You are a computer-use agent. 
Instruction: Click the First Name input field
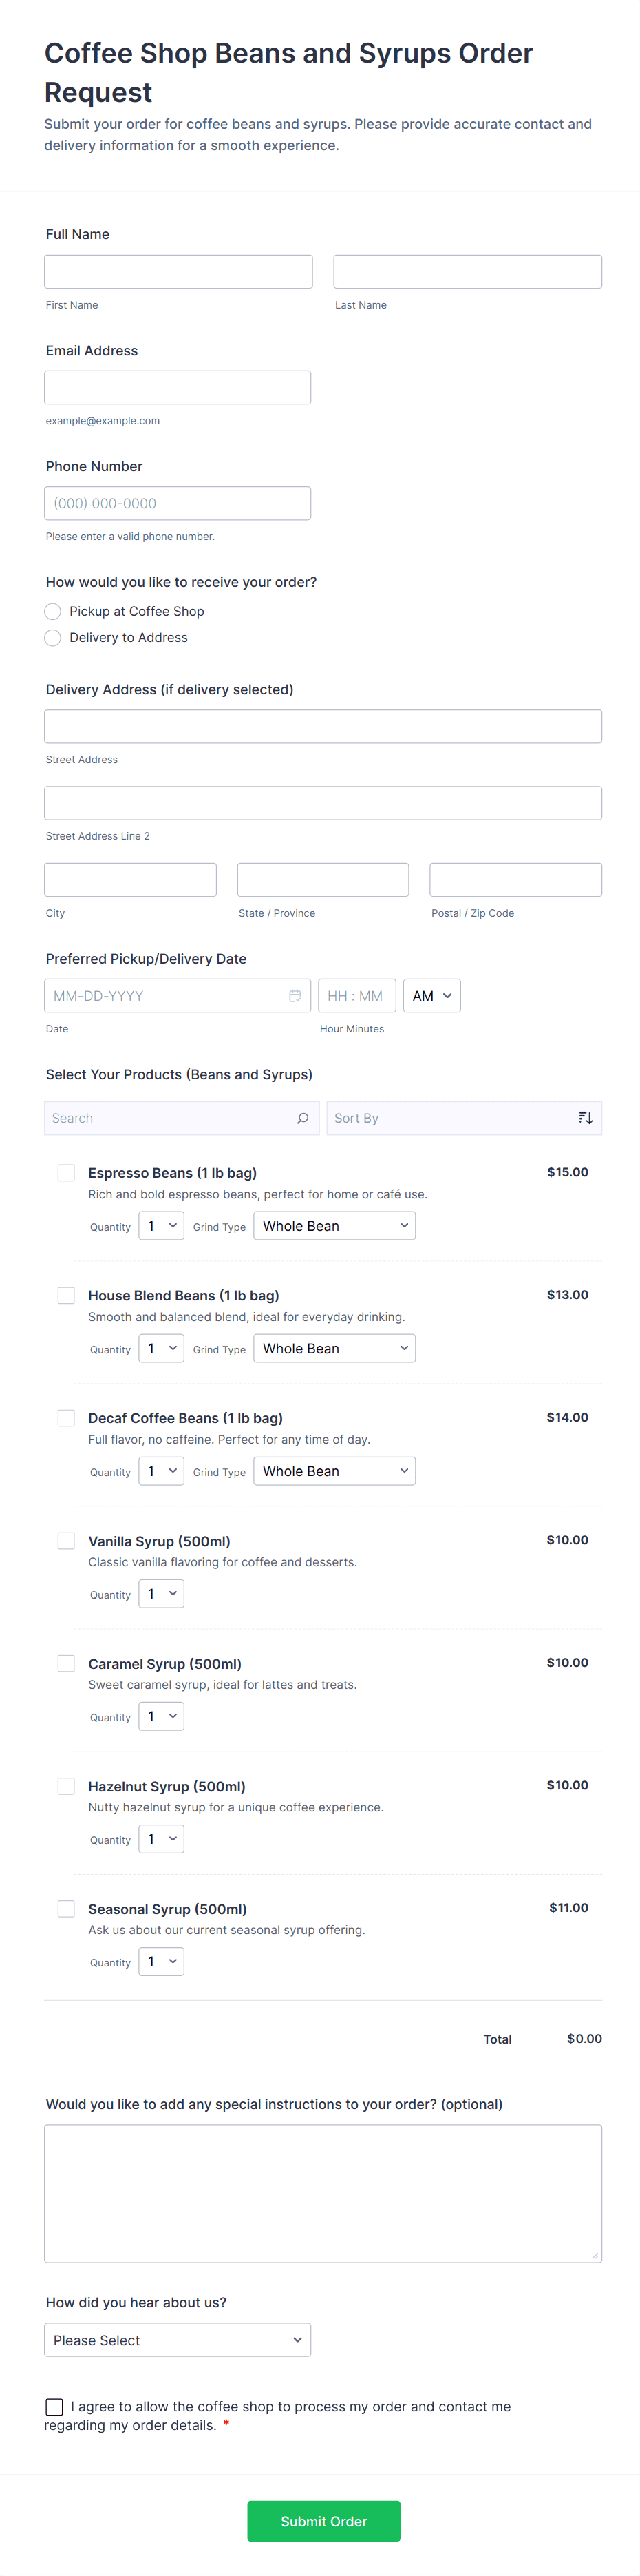coord(178,272)
